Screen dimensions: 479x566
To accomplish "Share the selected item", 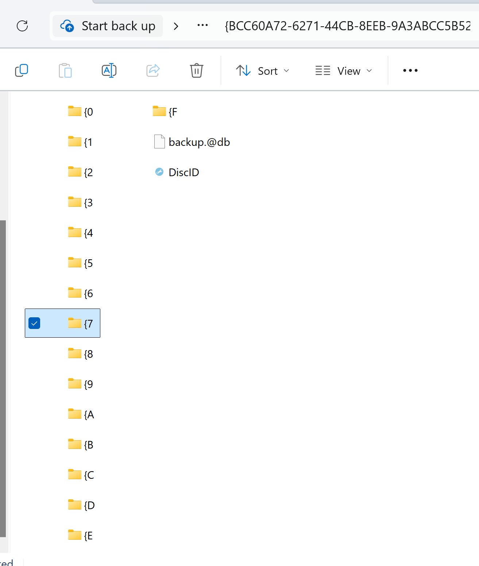I will [x=152, y=70].
